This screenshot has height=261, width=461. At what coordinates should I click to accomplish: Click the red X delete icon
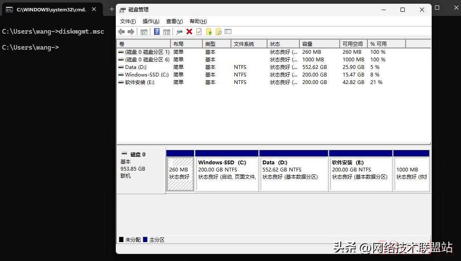[189, 32]
